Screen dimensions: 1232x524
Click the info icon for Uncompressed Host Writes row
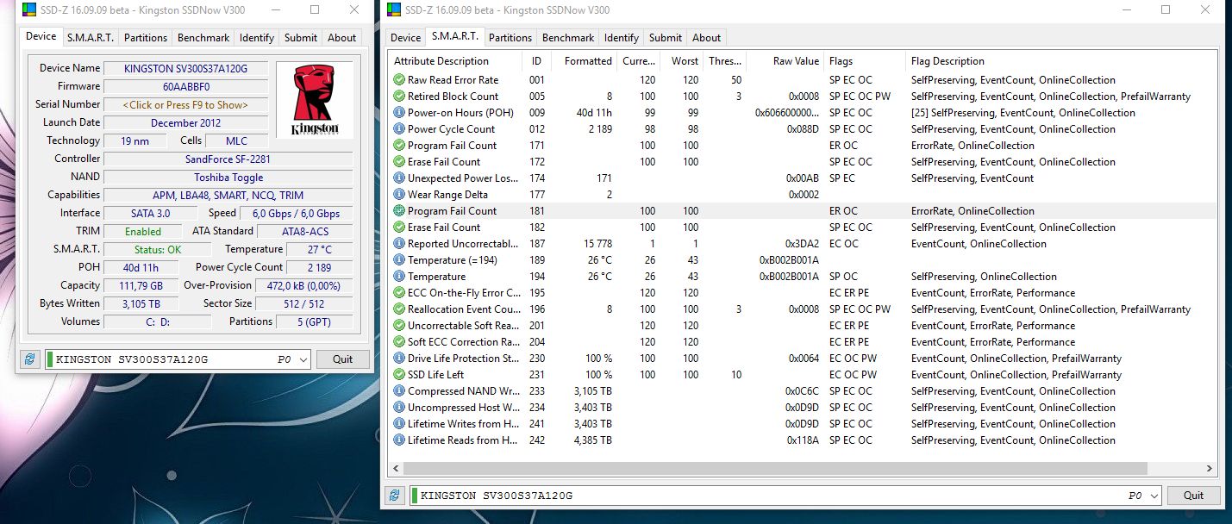pos(399,408)
